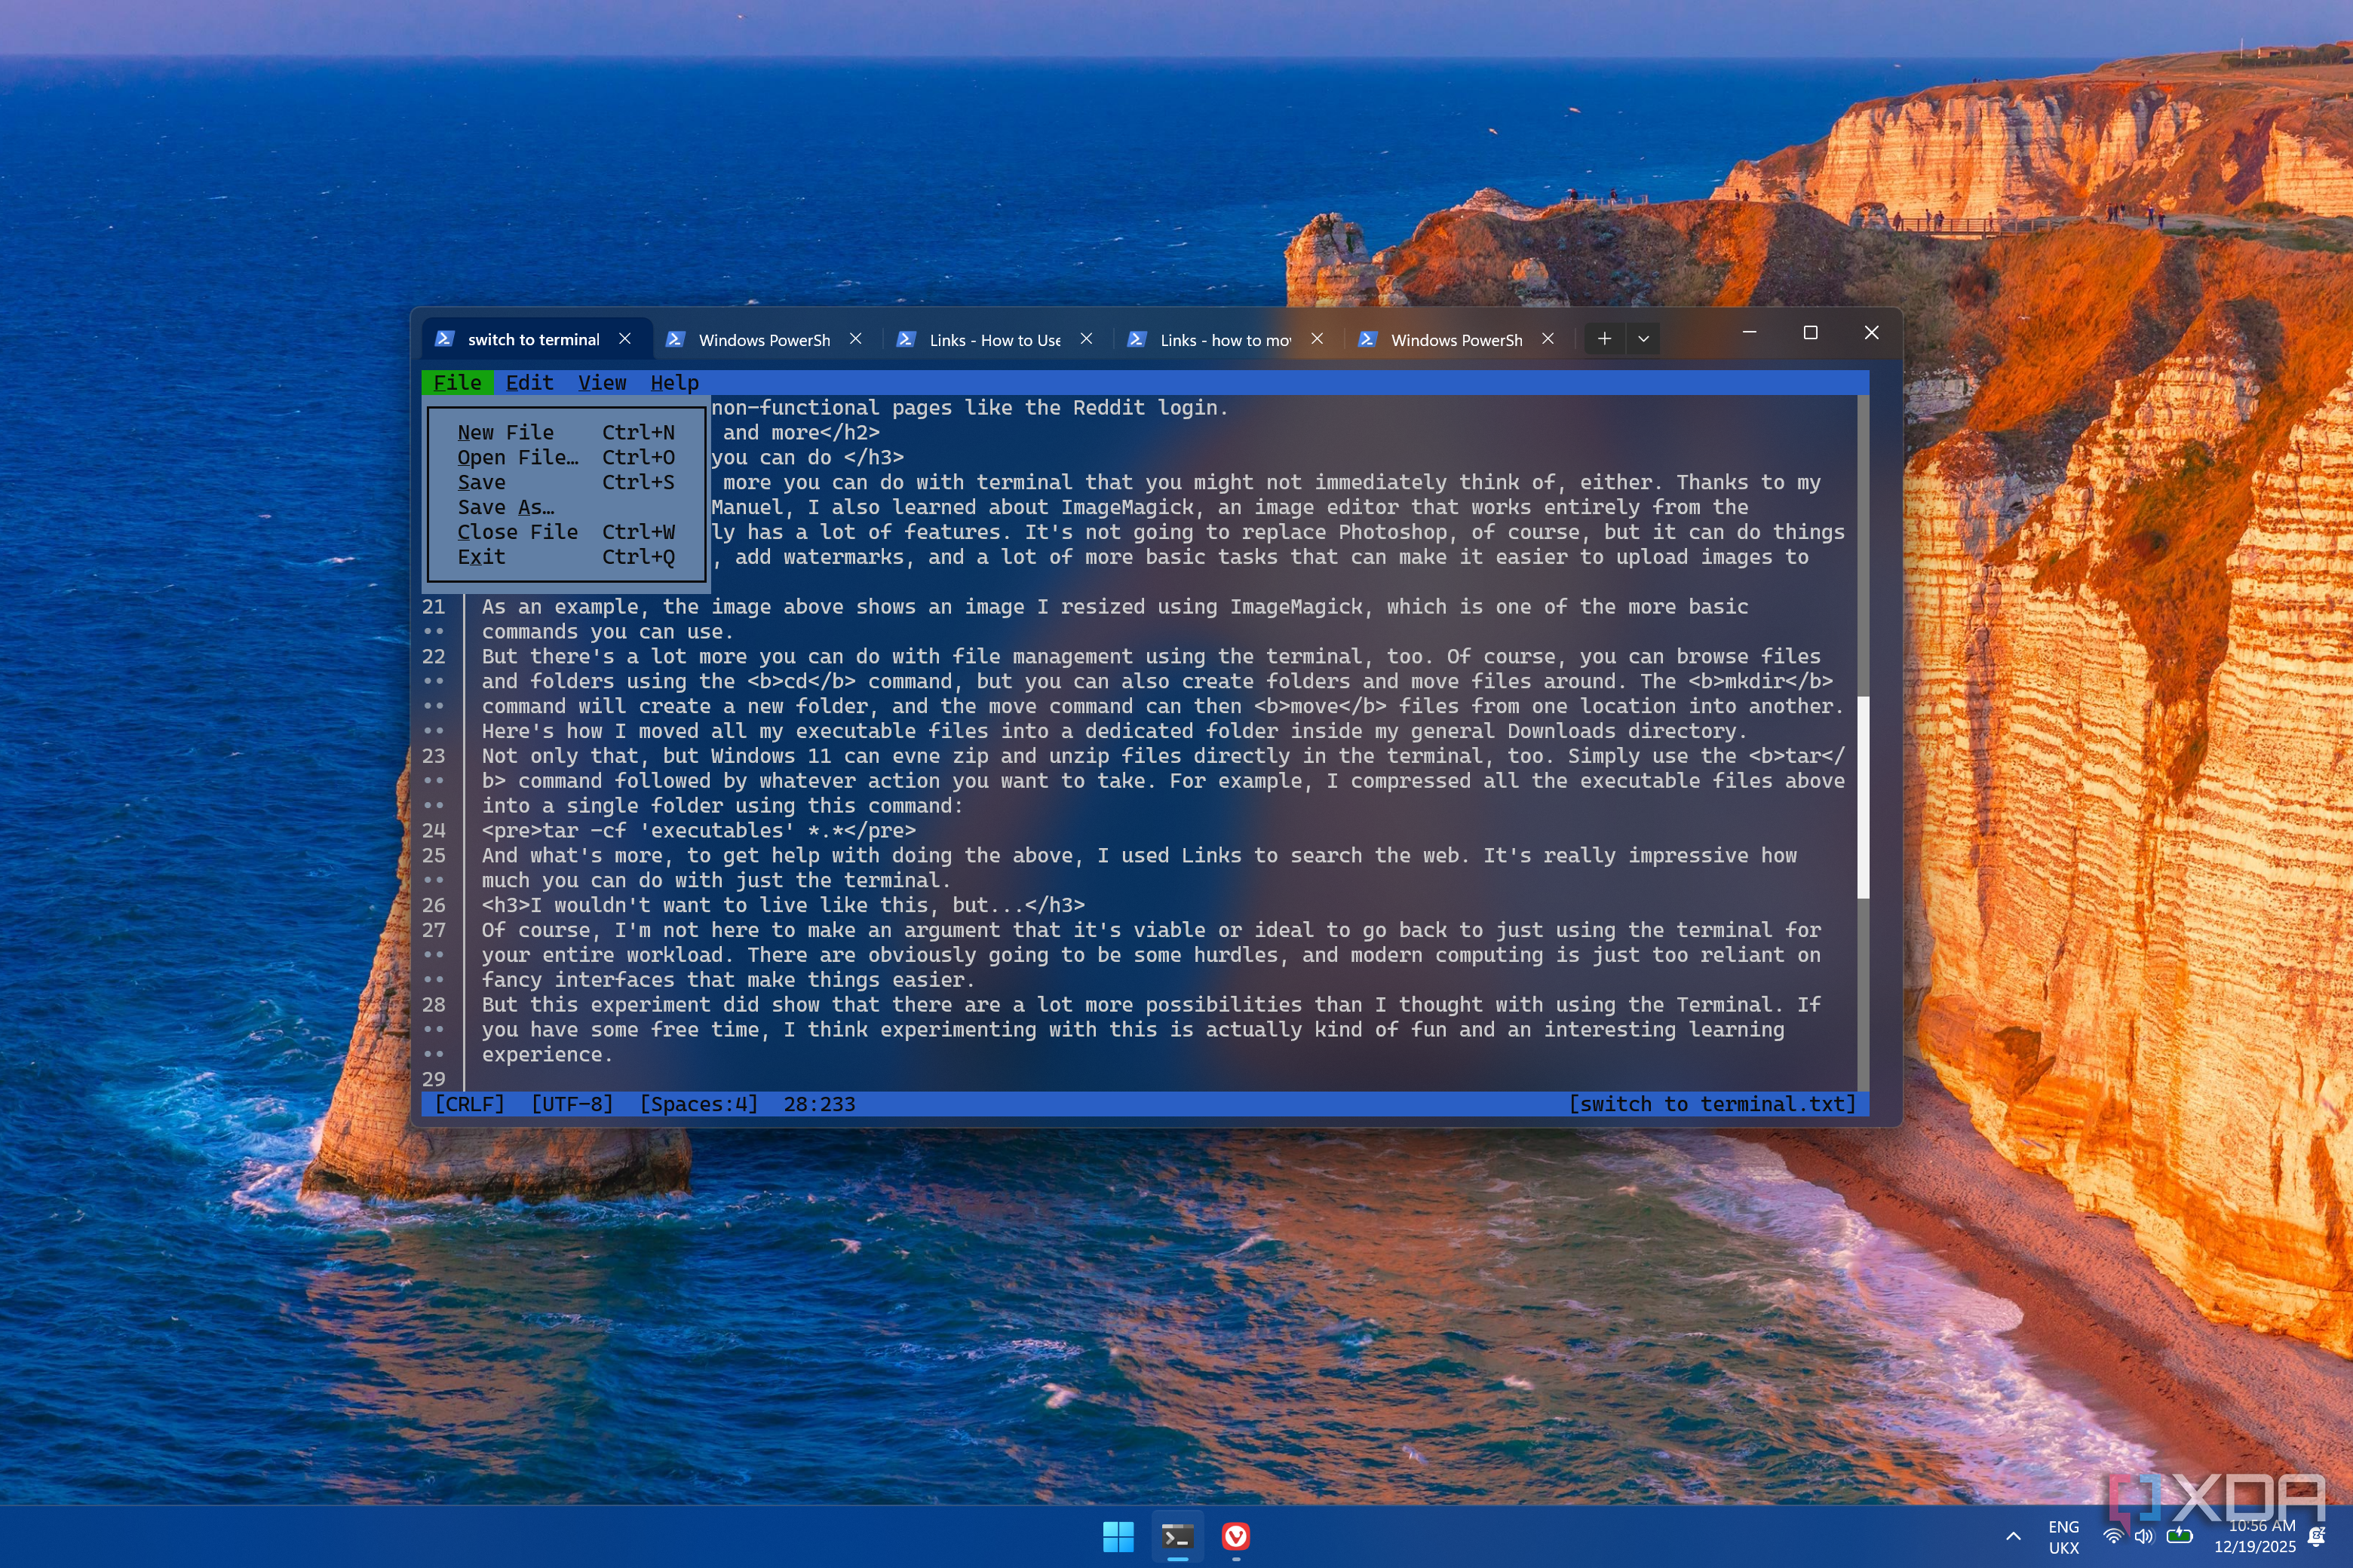Open the Edit menu
Image resolution: width=2353 pixels, height=1568 pixels.
529,383
